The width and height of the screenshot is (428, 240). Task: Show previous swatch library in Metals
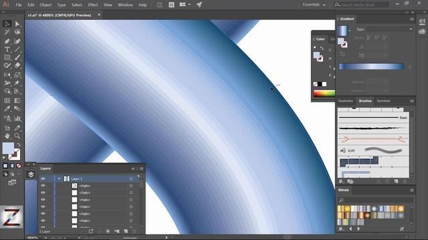tap(350, 229)
